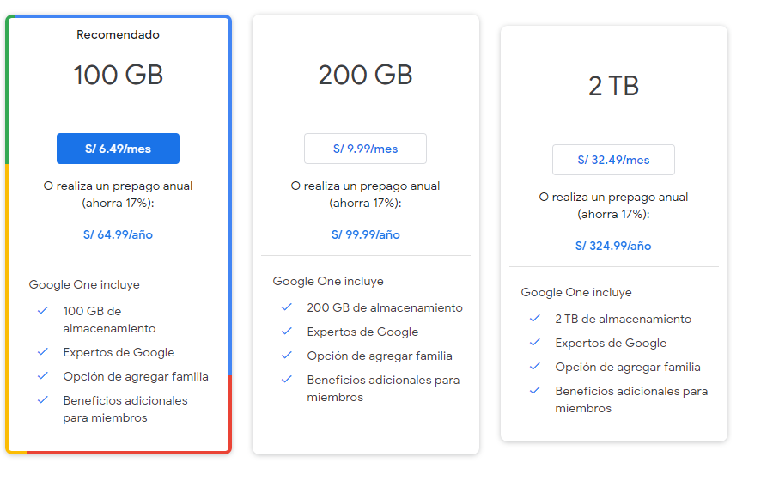The width and height of the screenshot is (773, 481).
Task: Click the 200 GB plan heading
Action: tap(365, 75)
